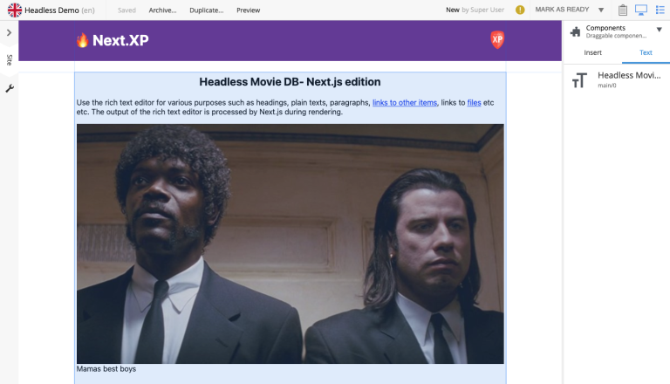Screen dimensions: 670x384
Task: Open the wrench settings tool in sidebar
Action: [9, 88]
